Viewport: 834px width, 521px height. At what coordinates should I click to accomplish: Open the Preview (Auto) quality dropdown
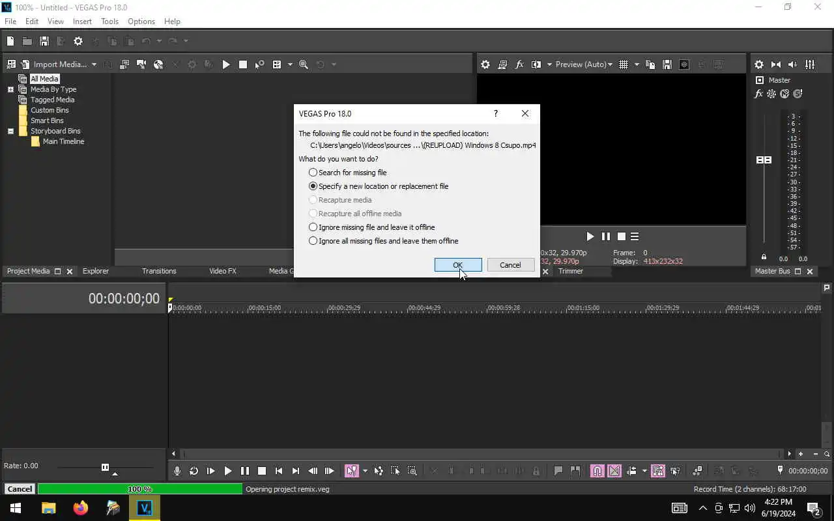coord(584,64)
